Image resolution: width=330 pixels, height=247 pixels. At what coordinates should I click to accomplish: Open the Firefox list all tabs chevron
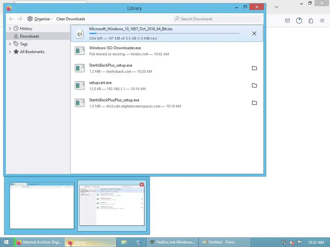(277, 7)
